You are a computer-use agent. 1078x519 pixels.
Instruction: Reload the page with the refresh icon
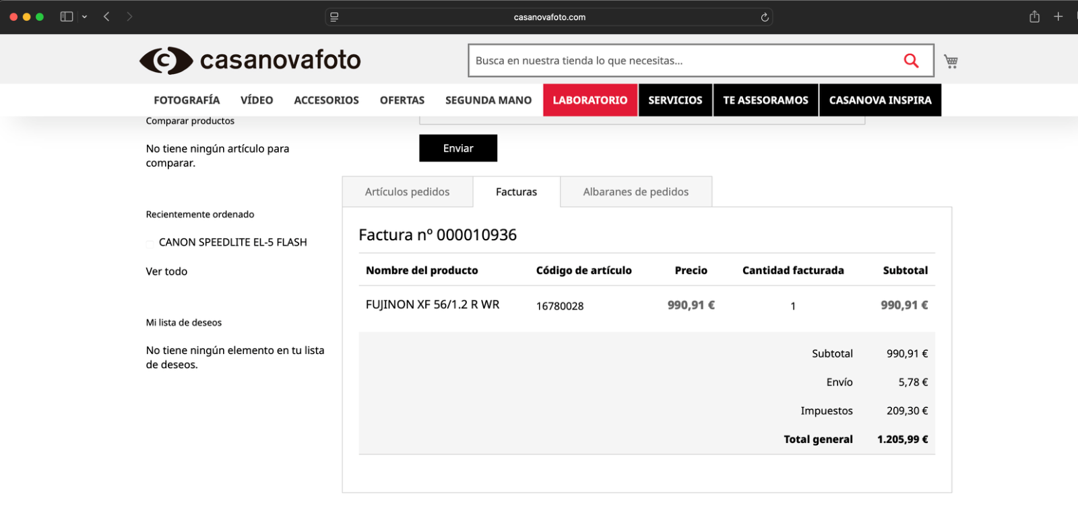tap(765, 18)
